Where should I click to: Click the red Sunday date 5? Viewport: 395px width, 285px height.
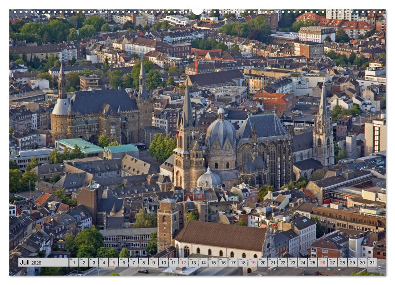coord(113,262)
